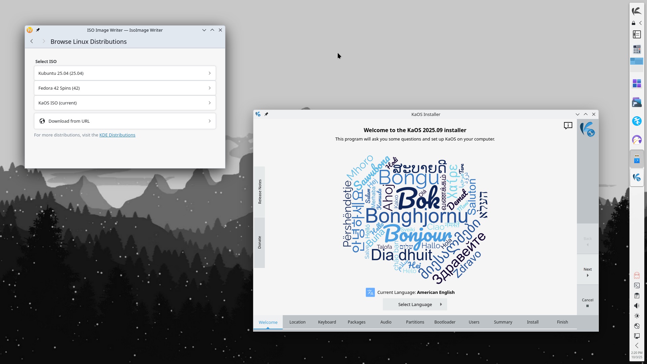Toggle the panel lock icon

(634, 23)
